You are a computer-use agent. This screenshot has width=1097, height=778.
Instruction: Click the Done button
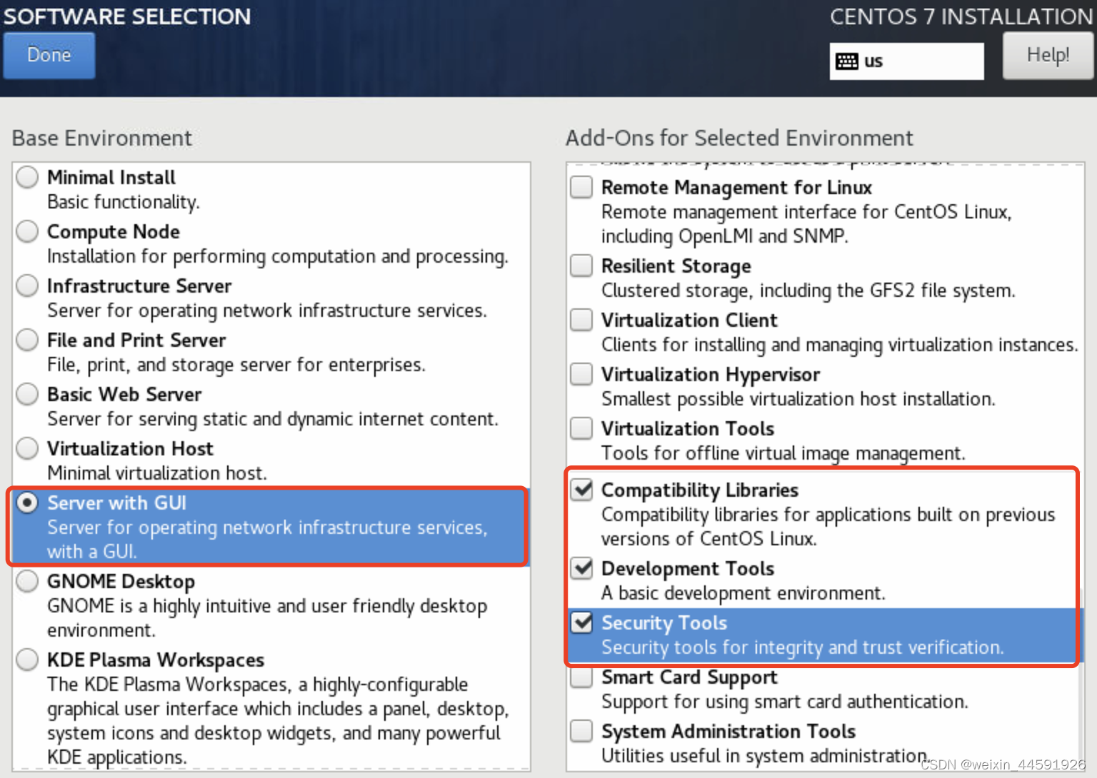coord(48,54)
